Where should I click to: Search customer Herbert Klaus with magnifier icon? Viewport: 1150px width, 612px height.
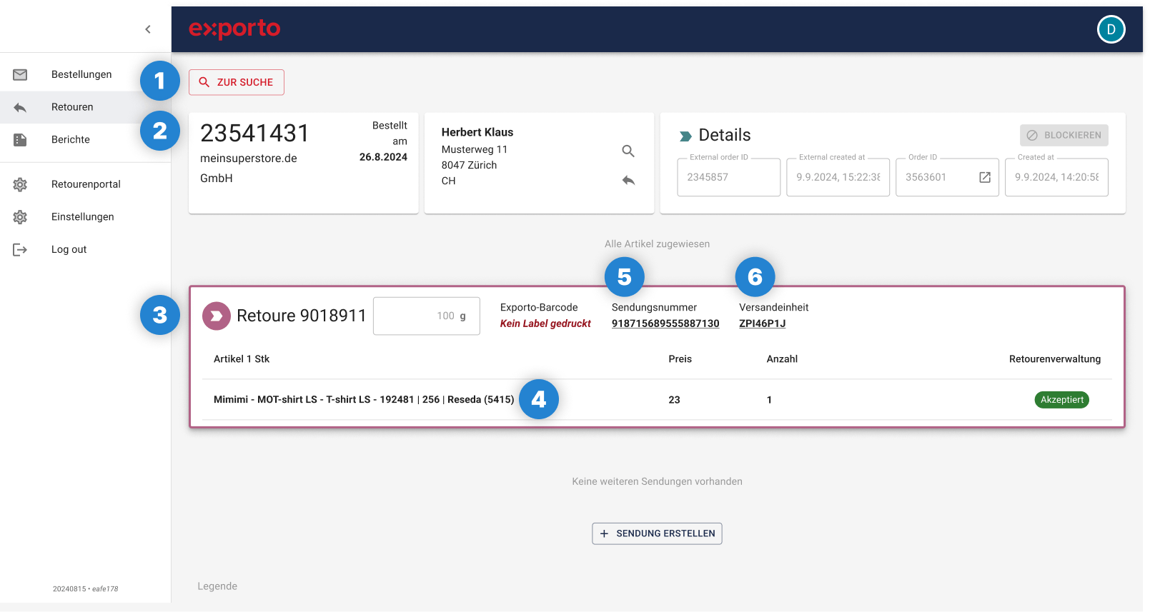click(628, 151)
